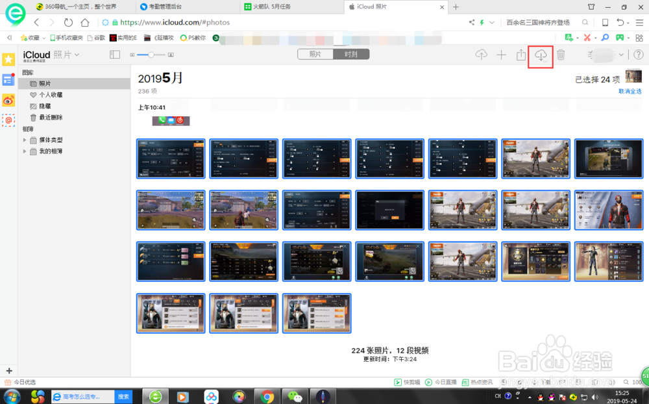Select 照片 in the library sidebar
The width and height of the screenshot is (649, 404).
(75, 83)
